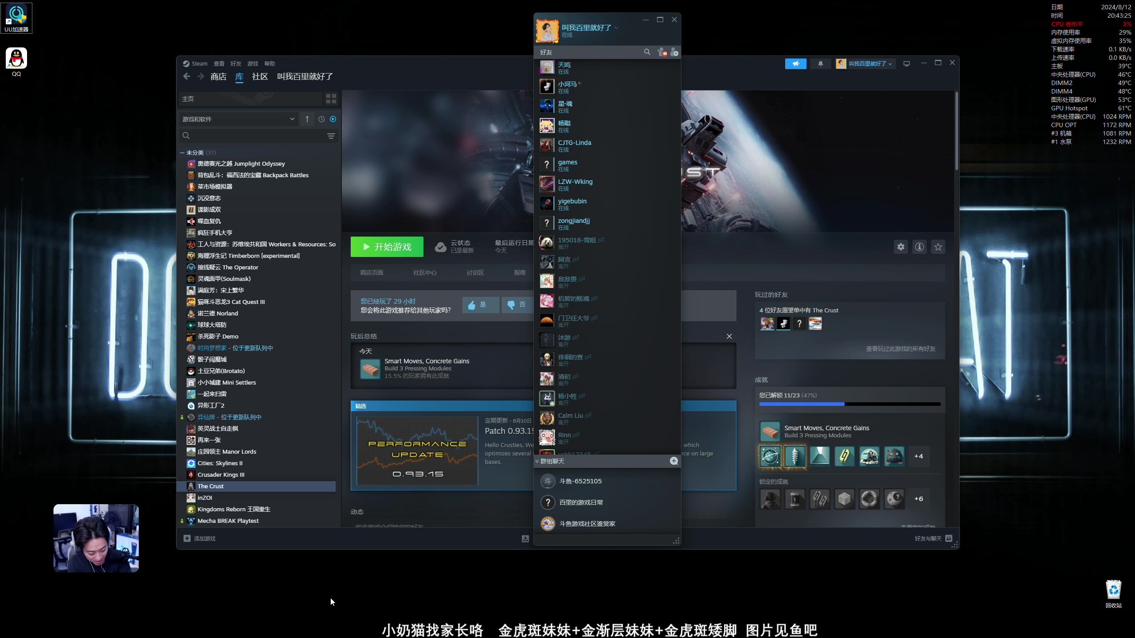This screenshot has height=638, width=1135.
Task: Click 查看玩过此游戏的所有好友 link
Action: pyautogui.click(x=900, y=349)
